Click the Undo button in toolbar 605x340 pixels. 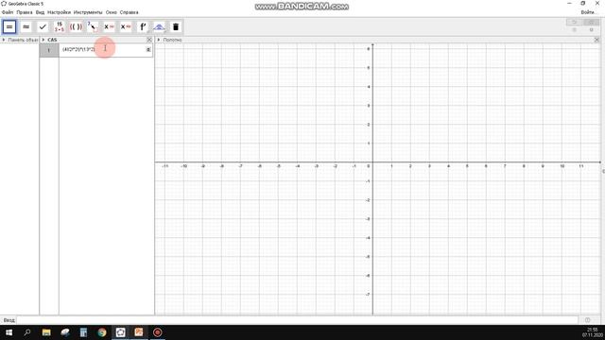point(574,22)
